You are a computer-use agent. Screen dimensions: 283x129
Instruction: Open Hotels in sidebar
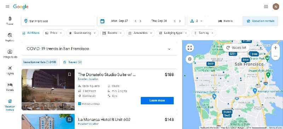click(x=10, y=87)
